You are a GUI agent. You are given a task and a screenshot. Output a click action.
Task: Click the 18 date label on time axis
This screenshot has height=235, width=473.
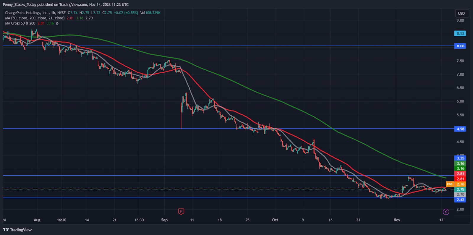click(x=220, y=220)
